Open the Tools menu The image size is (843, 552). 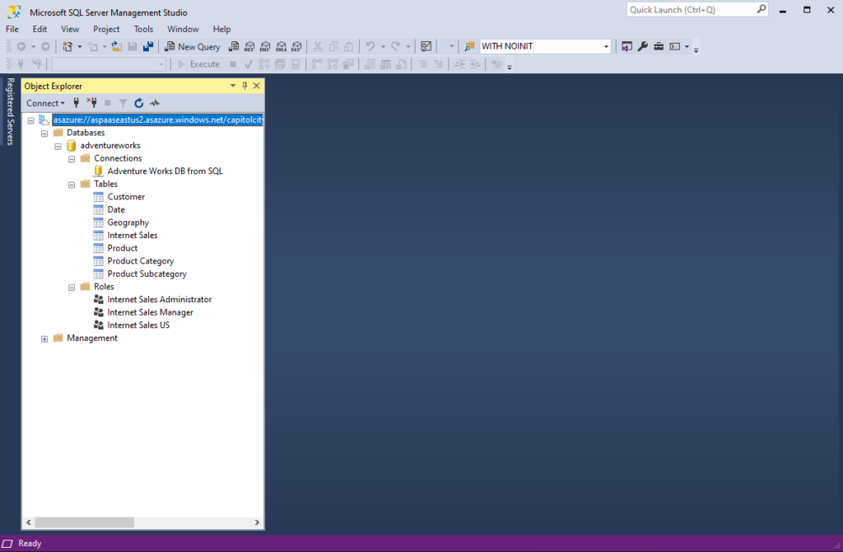(x=143, y=29)
